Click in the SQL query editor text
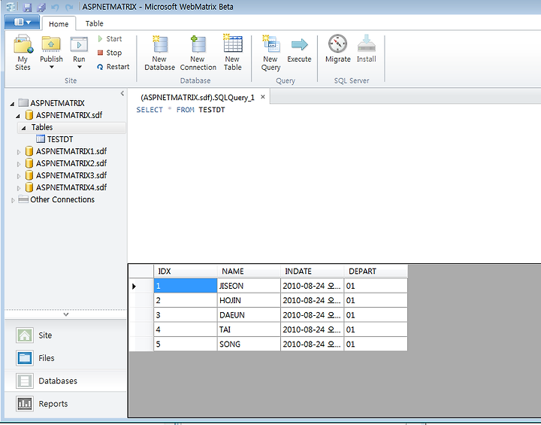The height and width of the screenshot is (425, 541). pyautogui.click(x=180, y=110)
